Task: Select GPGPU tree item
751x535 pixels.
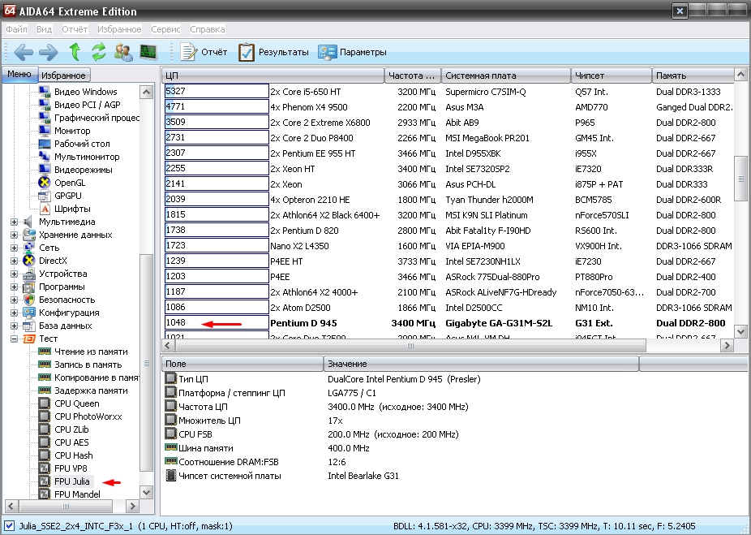Action: [67, 196]
